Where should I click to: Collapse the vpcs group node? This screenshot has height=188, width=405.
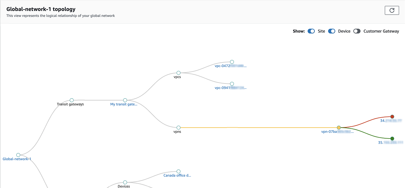tap(178, 73)
